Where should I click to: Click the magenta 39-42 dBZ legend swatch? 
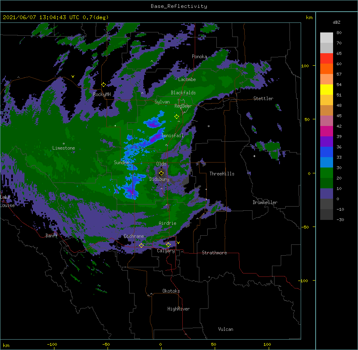326,131
